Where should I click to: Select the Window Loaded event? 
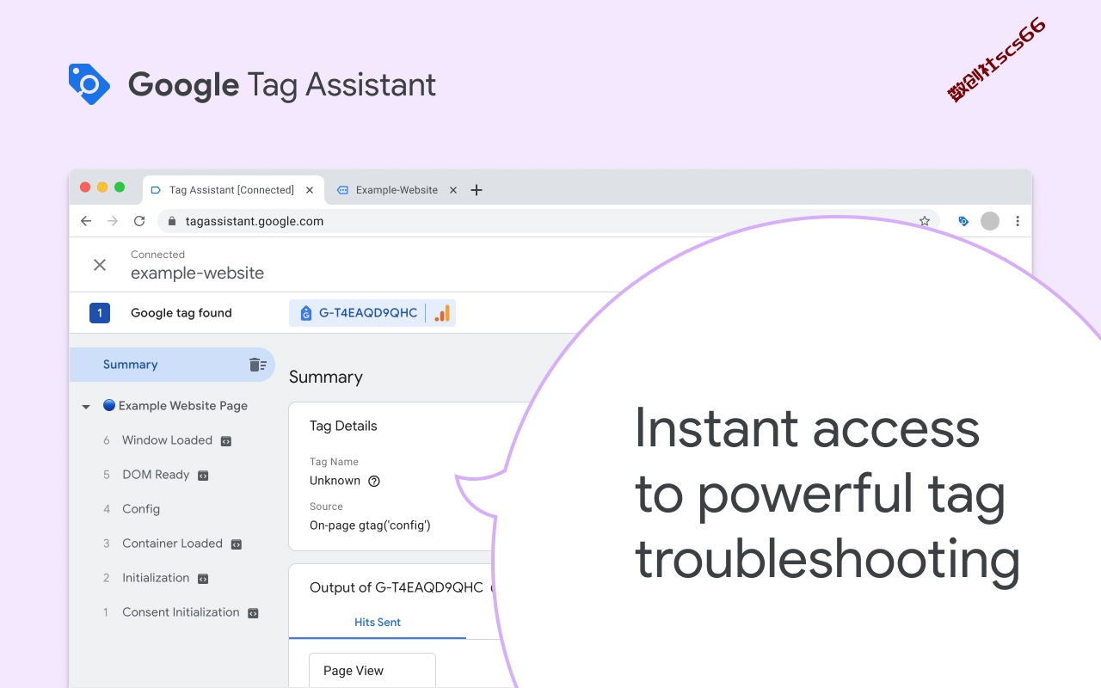[167, 440]
